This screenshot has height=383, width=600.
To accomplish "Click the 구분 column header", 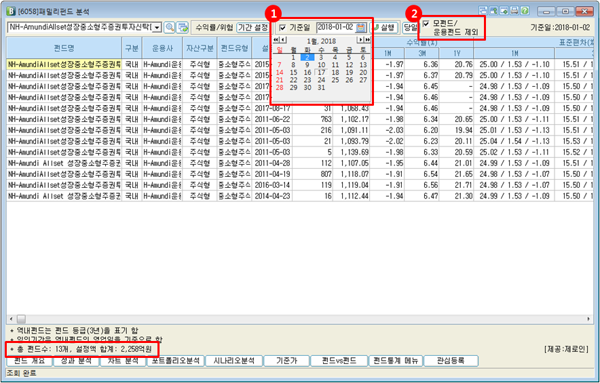I will [x=132, y=48].
